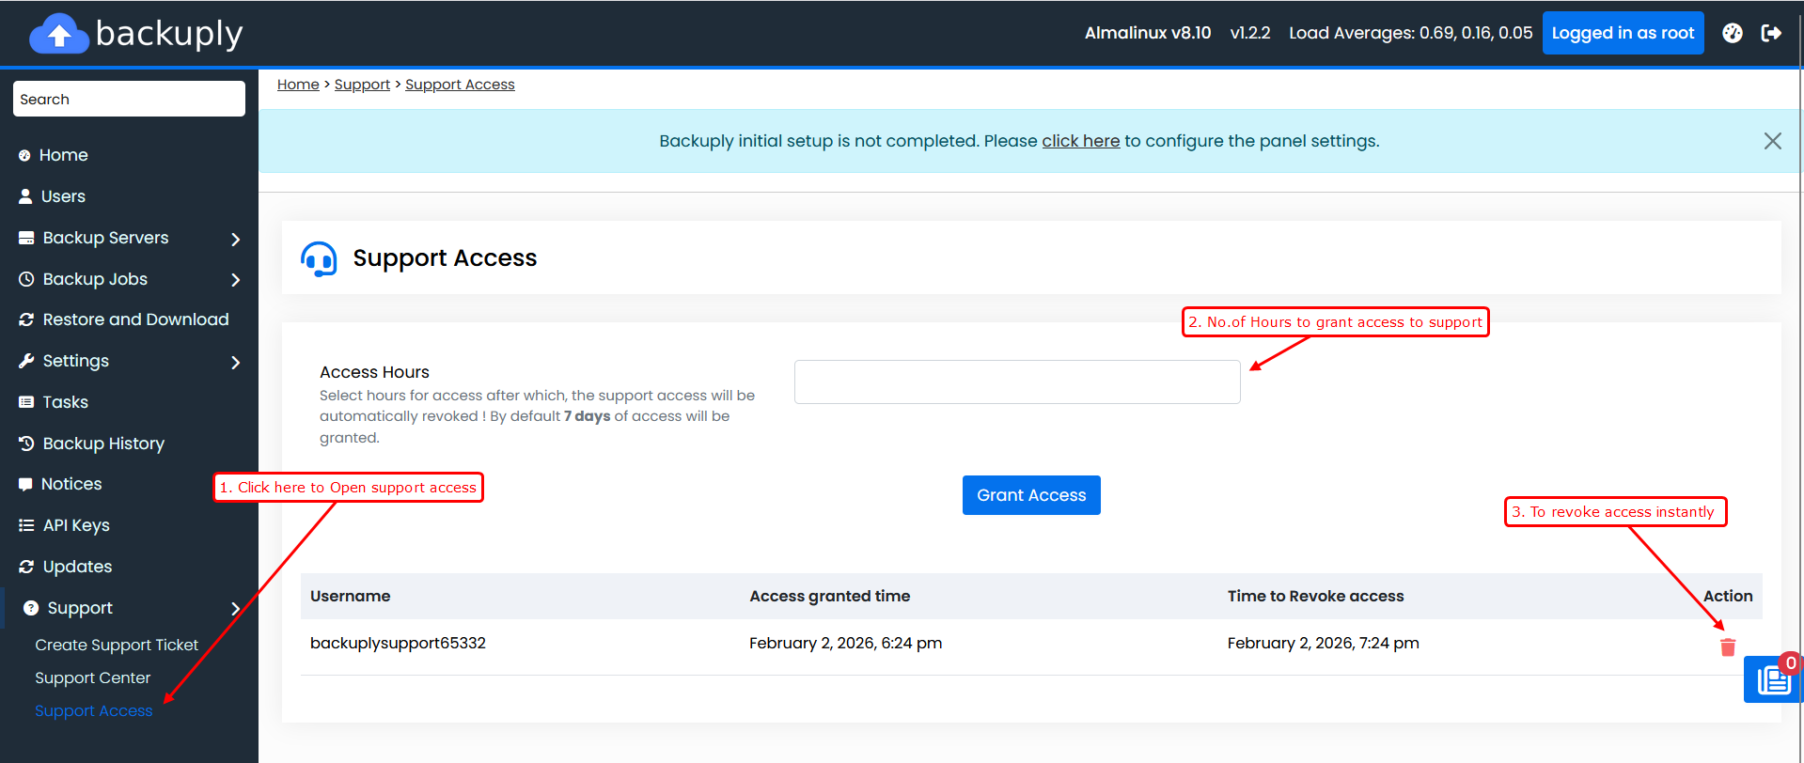1804x763 pixels.
Task: Click the Grant Access button
Action: [x=1030, y=495]
